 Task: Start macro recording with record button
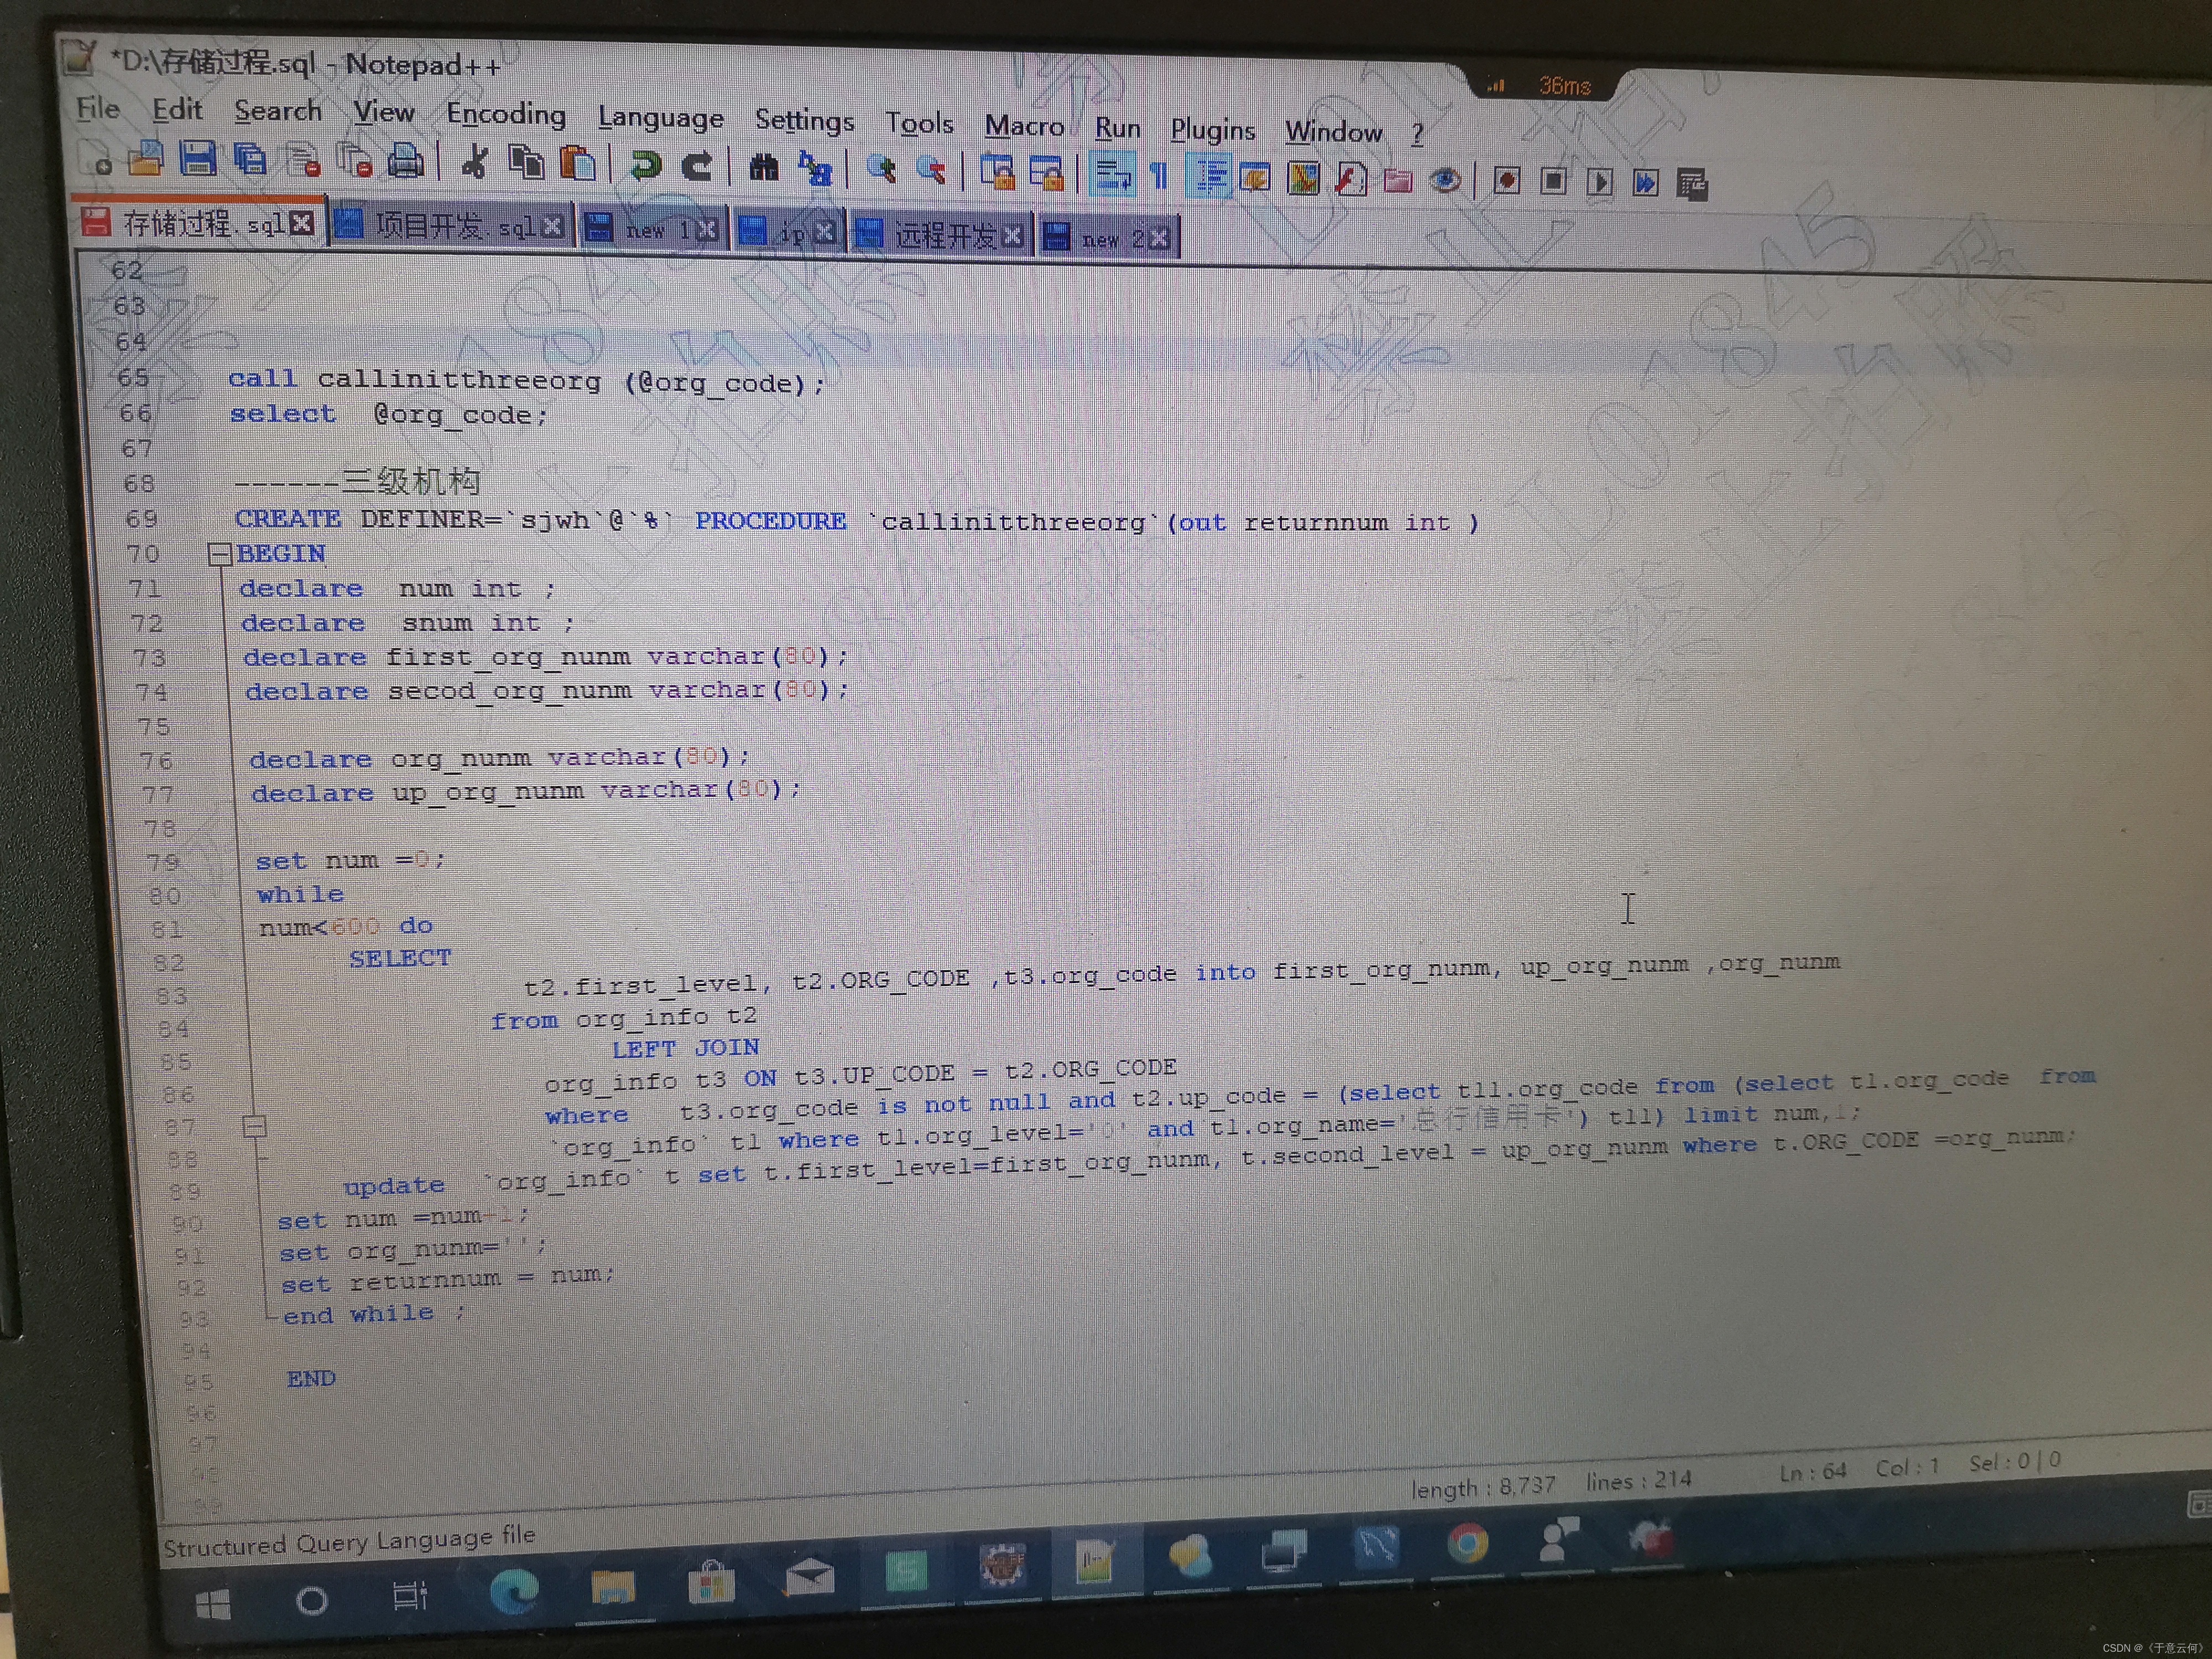[1506, 181]
